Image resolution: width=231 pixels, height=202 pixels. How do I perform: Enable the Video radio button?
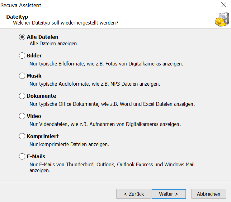click(x=22, y=116)
